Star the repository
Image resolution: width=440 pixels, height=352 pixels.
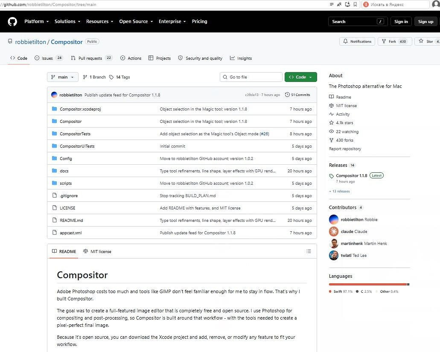(426, 41)
